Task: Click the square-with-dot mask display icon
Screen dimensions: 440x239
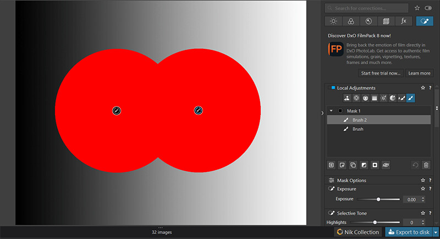Action: click(375, 165)
